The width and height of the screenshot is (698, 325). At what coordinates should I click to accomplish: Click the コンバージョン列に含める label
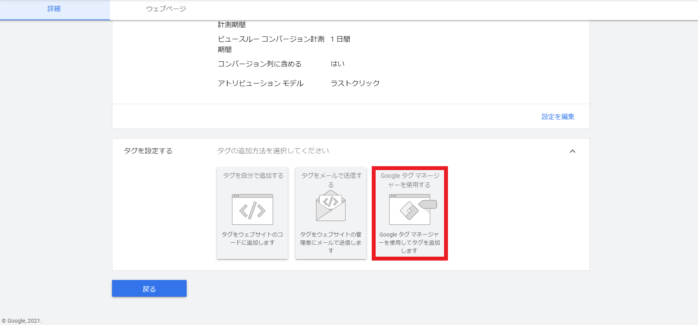click(x=260, y=64)
